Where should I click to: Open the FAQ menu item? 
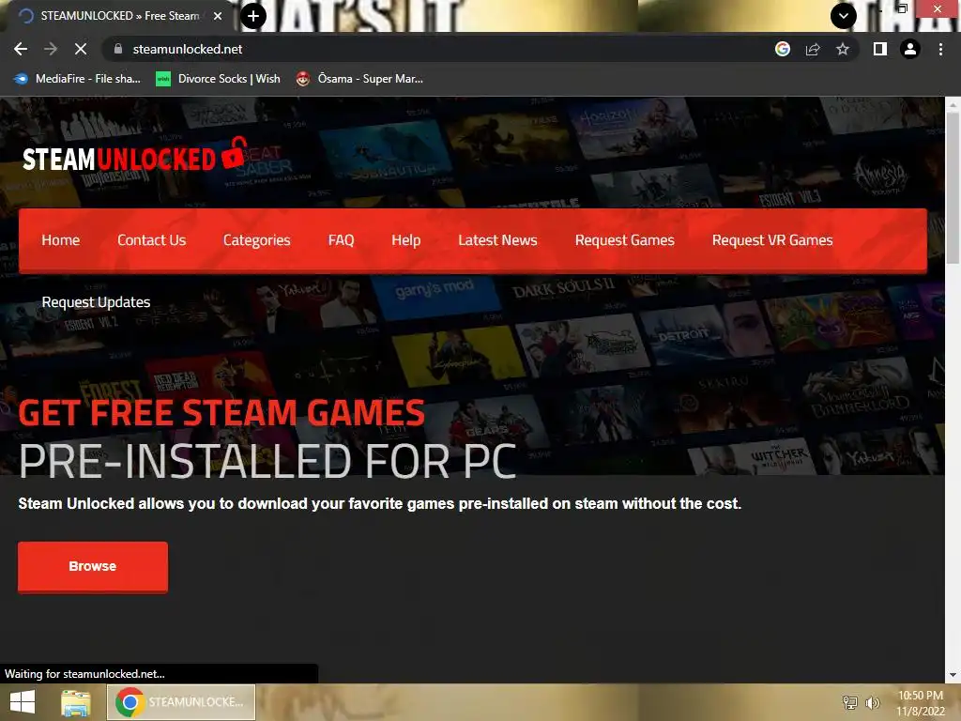pyautogui.click(x=341, y=240)
